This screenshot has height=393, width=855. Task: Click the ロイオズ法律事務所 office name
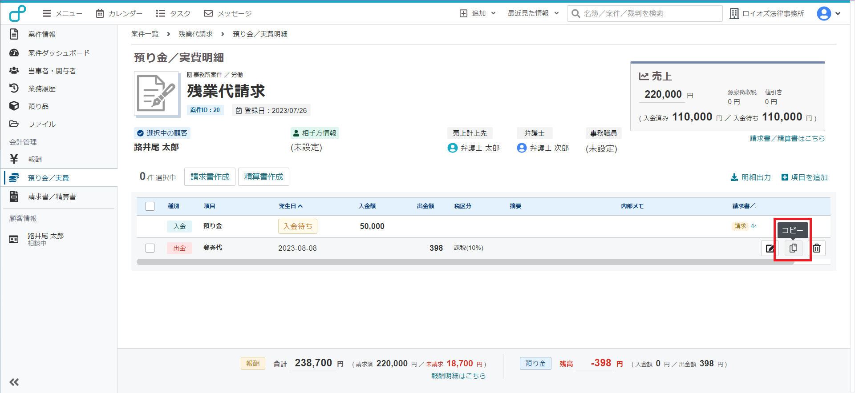(x=767, y=13)
